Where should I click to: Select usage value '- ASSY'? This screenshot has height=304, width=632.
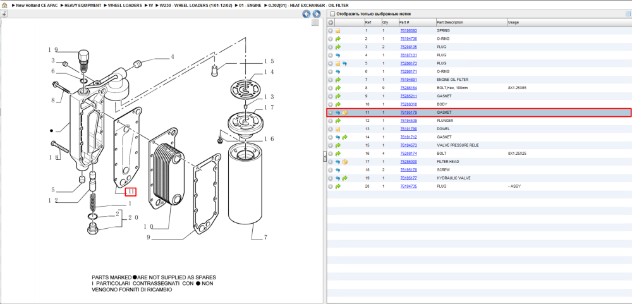point(514,186)
